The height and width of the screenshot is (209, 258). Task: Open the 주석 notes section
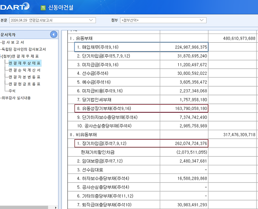pyautogui.click(x=12, y=91)
